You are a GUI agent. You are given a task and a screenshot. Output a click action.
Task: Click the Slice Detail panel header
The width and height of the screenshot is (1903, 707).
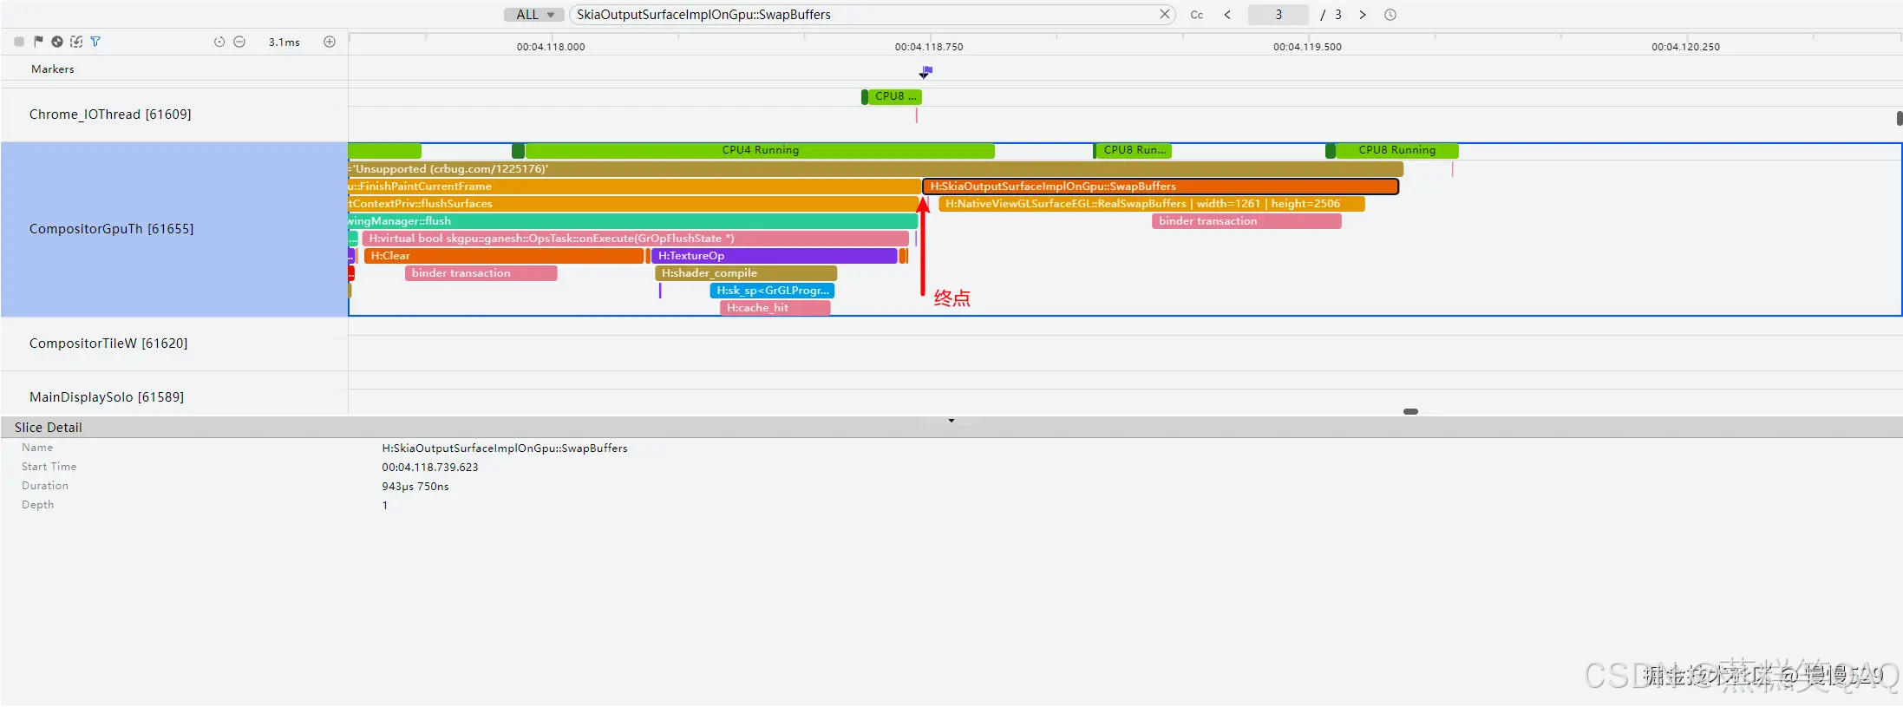click(951, 428)
